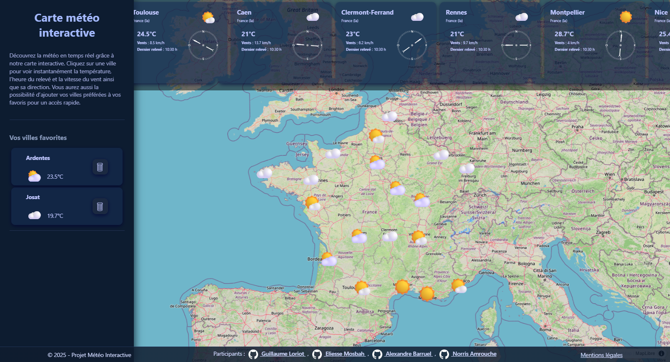Open the Ardentes favorite city card

pyautogui.click(x=67, y=167)
